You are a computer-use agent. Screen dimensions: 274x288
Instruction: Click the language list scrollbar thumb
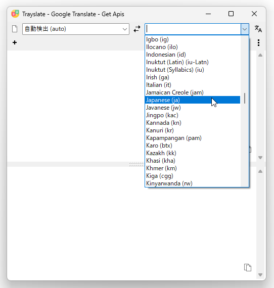point(245,98)
